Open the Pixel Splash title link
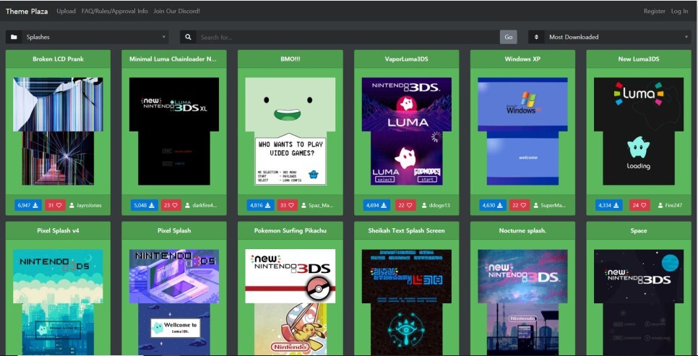The height and width of the screenshot is (356, 698). click(174, 230)
